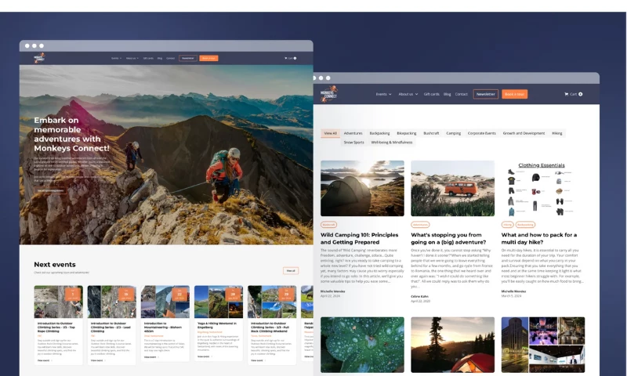The height and width of the screenshot is (376, 627).
Task: Click the Hiking tag under Clothing Essentials image
Action: pyautogui.click(x=507, y=225)
